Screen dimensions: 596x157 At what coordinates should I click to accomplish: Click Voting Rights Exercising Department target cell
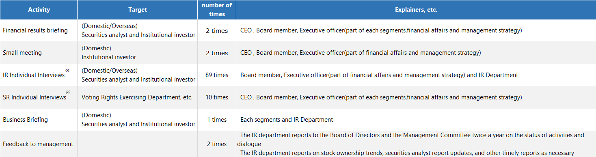coord(138,97)
